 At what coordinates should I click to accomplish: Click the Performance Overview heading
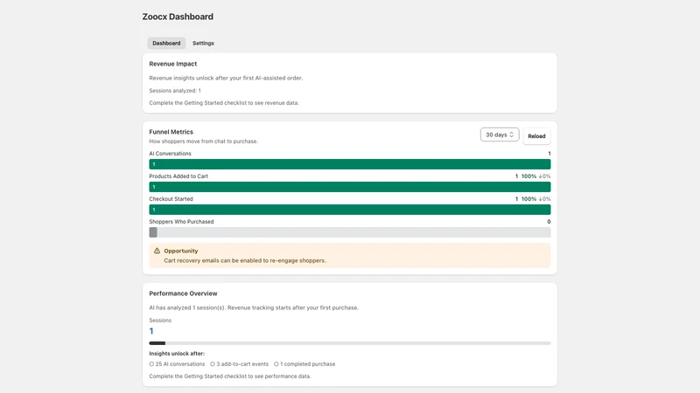coord(183,293)
